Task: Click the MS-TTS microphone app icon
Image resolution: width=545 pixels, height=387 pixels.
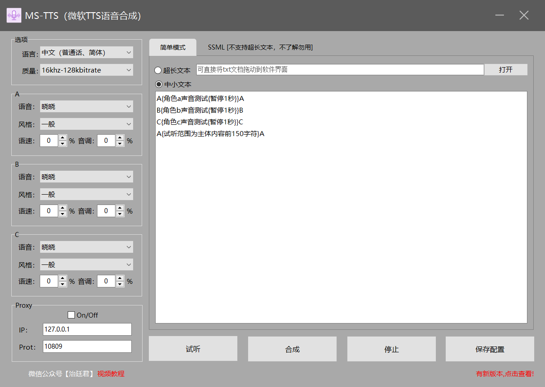Action: pos(14,15)
